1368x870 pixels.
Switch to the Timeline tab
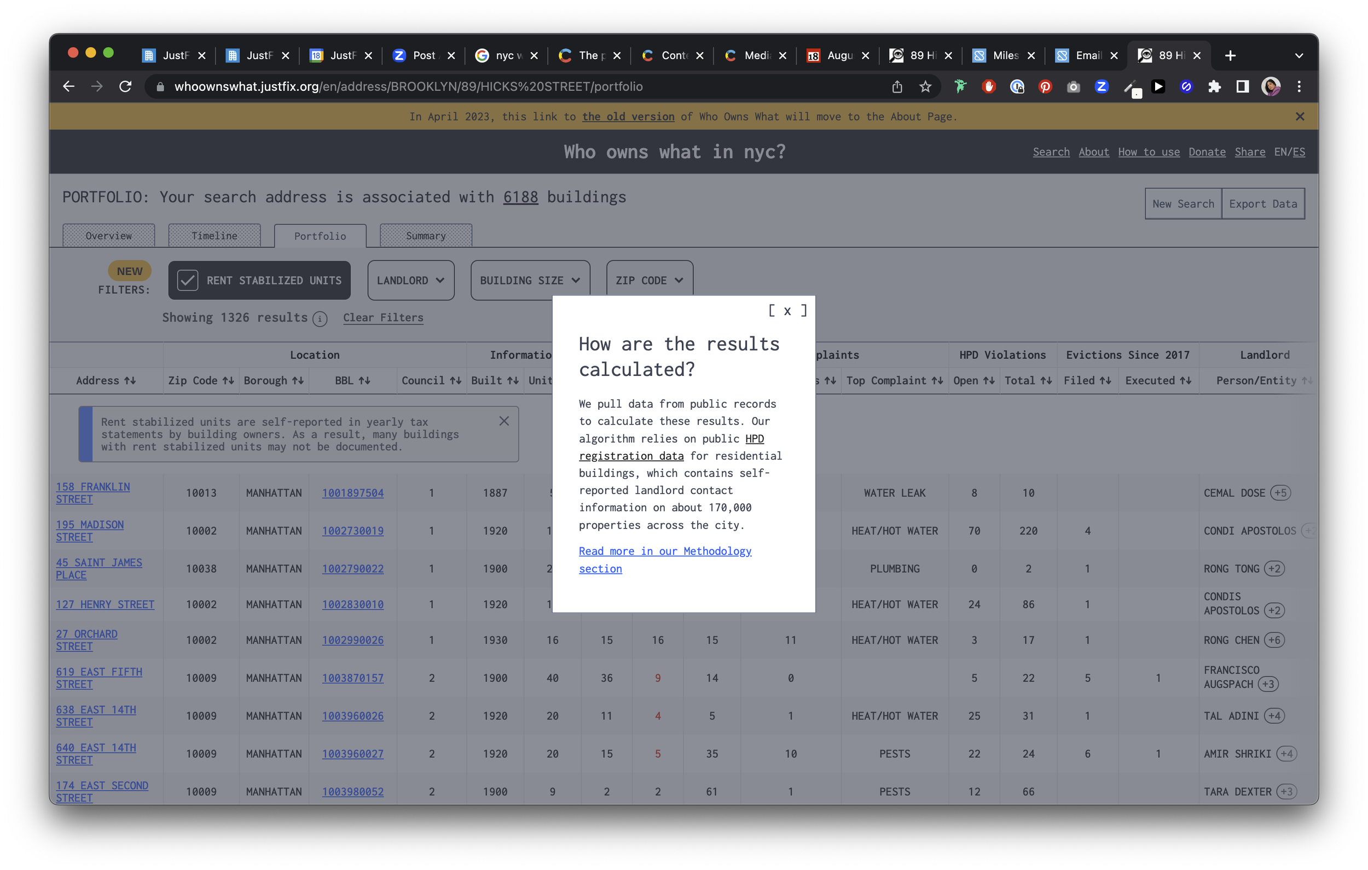coord(214,236)
